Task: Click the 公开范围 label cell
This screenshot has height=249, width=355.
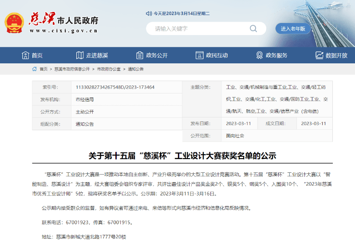Action: tap(202, 136)
